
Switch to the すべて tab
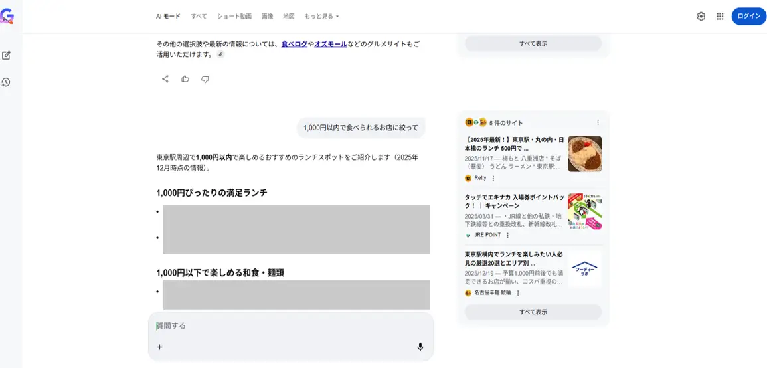199,16
